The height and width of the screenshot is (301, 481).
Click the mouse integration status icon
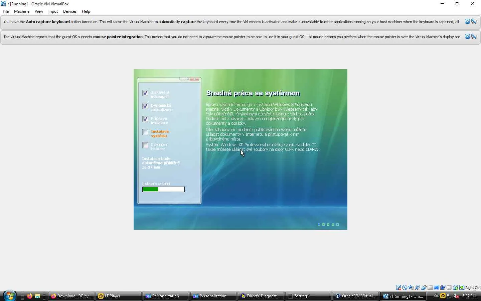point(456,288)
